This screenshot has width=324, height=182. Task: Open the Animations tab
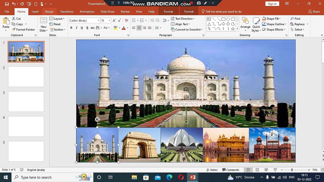point(87,12)
